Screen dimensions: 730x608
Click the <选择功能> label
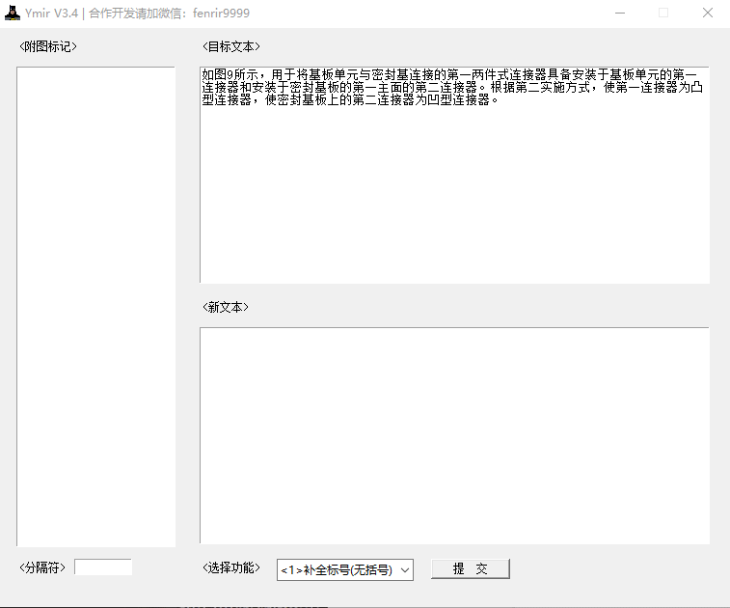pyautogui.click(x=231, y=567)
